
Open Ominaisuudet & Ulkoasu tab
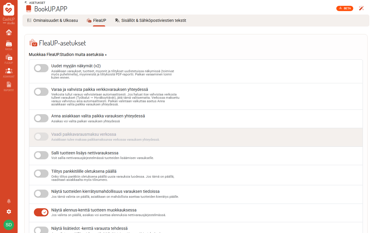point(53,20)
